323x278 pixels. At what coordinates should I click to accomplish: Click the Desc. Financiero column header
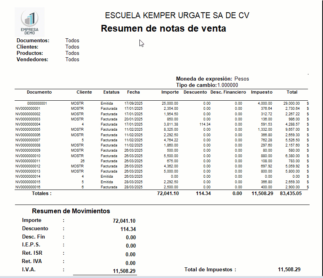pyautogui.click(x=228, y=92)
